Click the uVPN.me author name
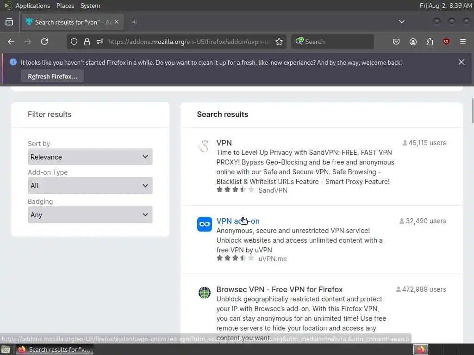 tap(272, 259)
